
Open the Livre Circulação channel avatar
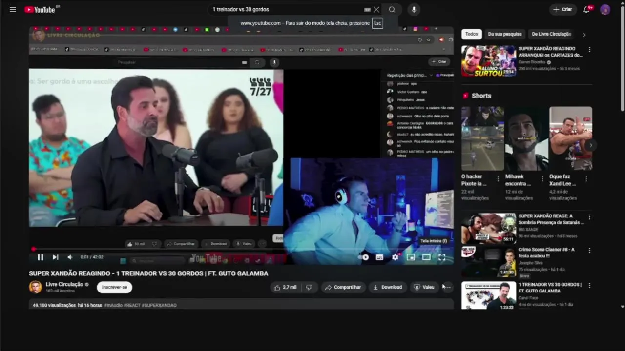pos(35,287)
